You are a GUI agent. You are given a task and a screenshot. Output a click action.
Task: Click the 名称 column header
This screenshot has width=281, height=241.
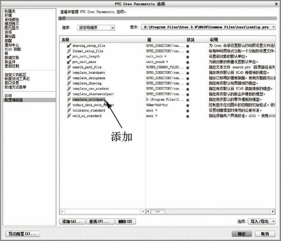pos(102,39)
